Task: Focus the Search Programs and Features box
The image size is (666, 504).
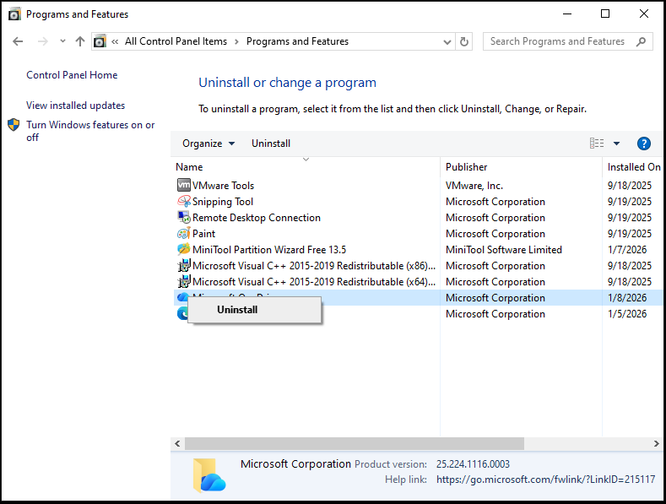Action: point(567,41)
